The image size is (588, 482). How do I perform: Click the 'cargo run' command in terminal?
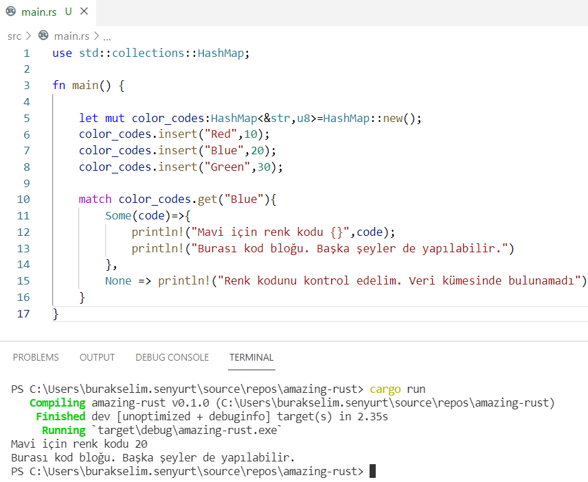[x=397, y=389]
